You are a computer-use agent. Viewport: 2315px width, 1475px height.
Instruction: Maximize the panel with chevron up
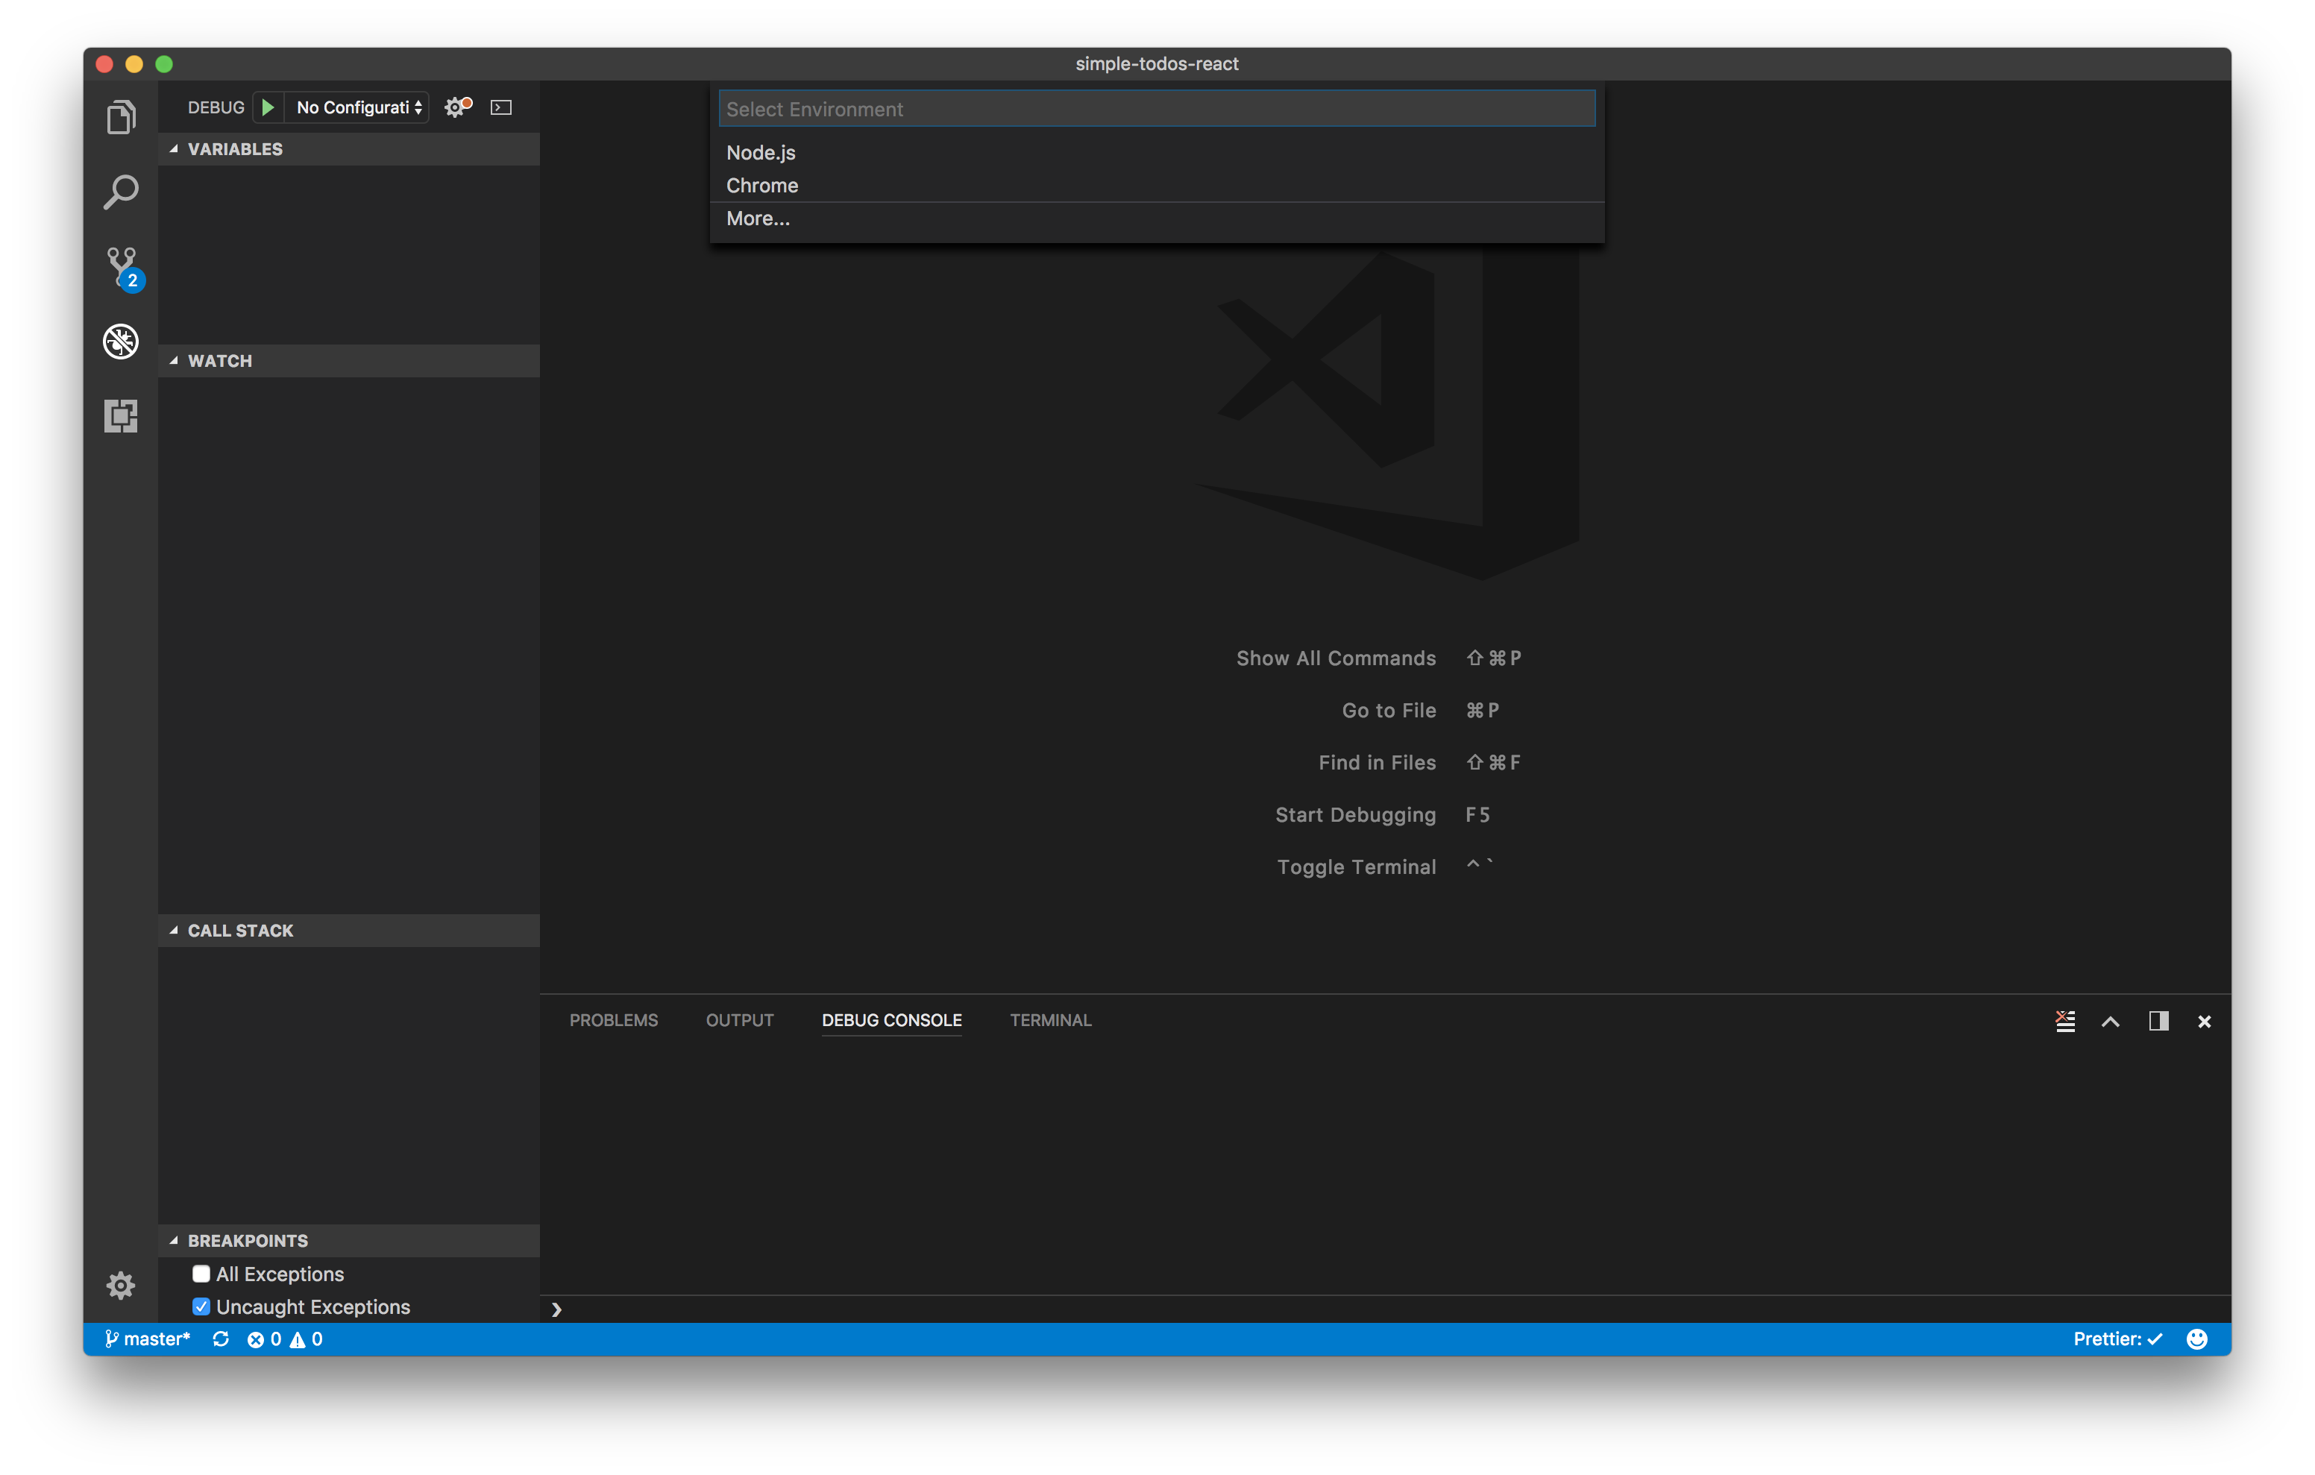(x=2110, y=1021)
